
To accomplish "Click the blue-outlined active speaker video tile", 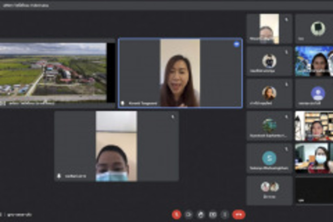I will point(180,73).
